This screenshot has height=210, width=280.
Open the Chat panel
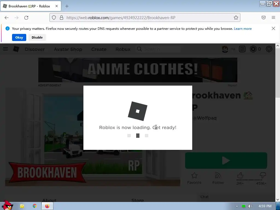[205, 197]
